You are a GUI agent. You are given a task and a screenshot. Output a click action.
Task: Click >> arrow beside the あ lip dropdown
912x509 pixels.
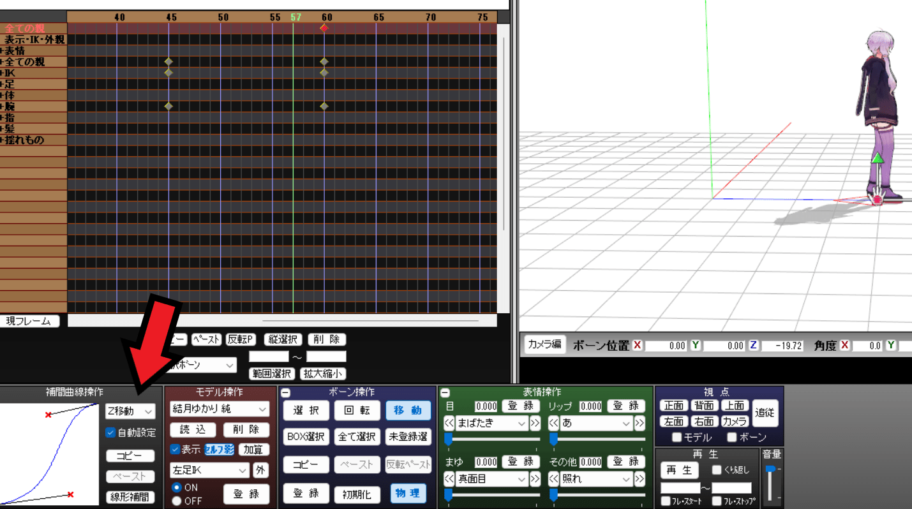(639, 424)
